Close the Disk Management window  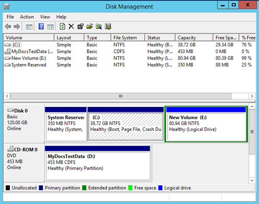248,5
